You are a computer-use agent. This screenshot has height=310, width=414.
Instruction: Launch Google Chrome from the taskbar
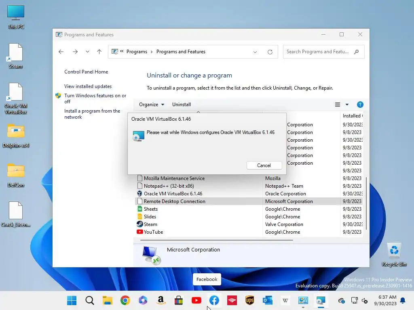click(x=125, y=300)
